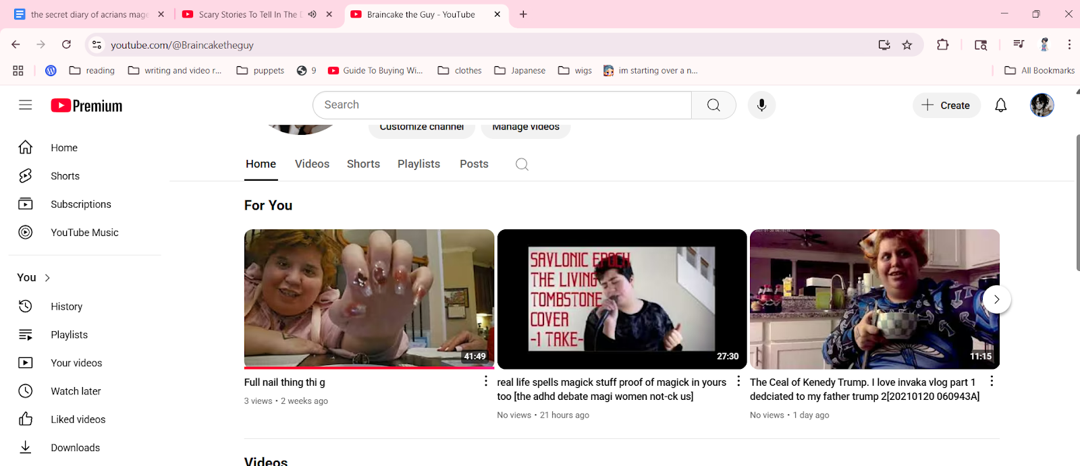Open browser extensions puzzle icon
The image size is (1080, 466).
(943, 45)
